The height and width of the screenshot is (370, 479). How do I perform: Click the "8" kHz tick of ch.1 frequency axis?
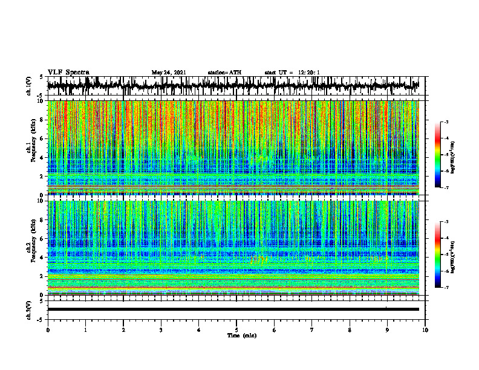43,120
